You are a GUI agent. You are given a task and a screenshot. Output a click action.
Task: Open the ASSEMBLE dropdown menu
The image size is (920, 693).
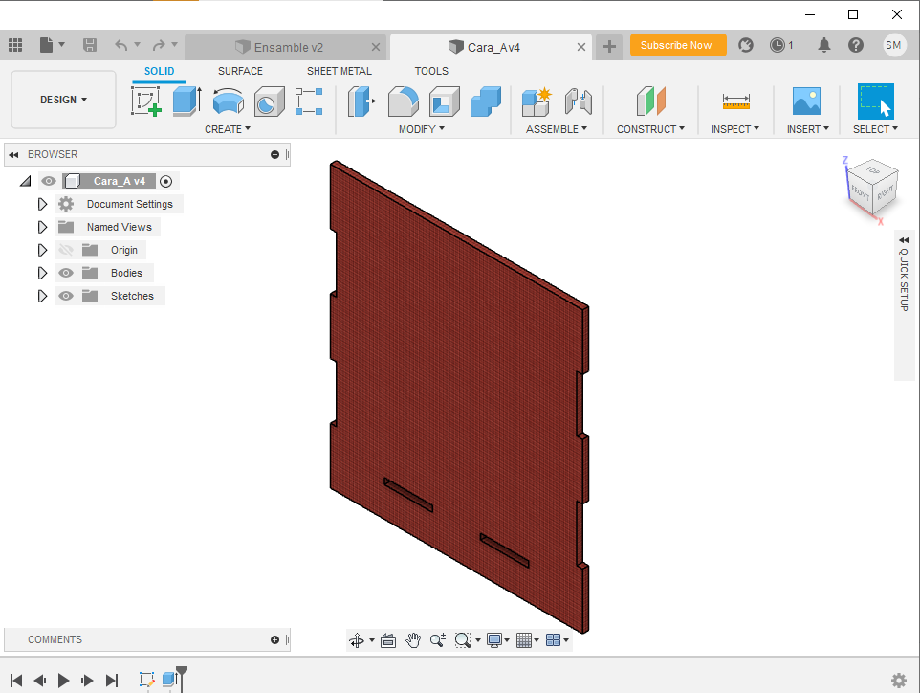[x=557, y=129]
